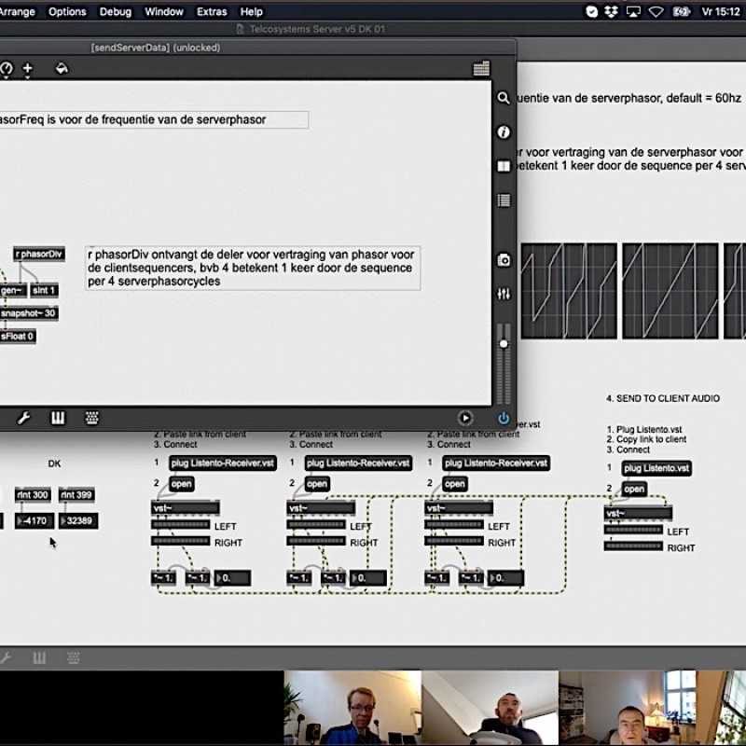Open the calendar grid icon in toolbar
The width and height of the screenshot is (746, 746).
481,69
